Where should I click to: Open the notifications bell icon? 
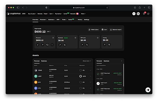click(144, 14)
